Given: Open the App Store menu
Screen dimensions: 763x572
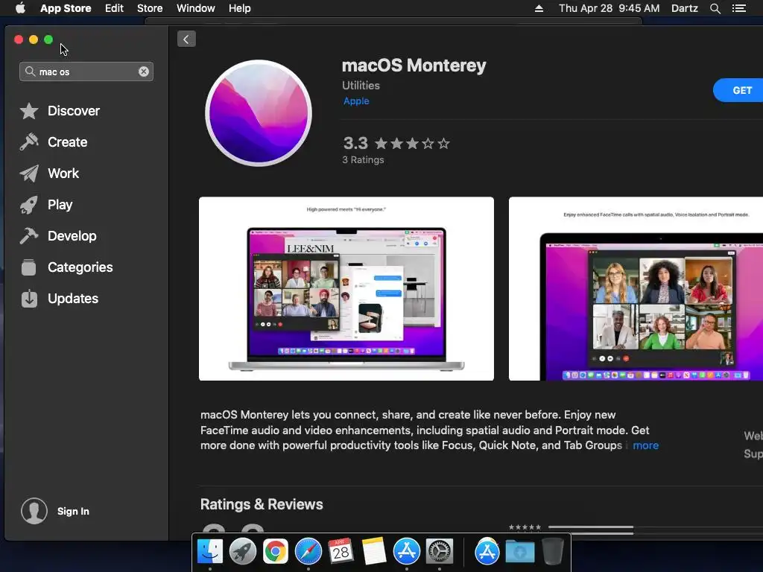Looking at the screenshot, I should [66, 8].
